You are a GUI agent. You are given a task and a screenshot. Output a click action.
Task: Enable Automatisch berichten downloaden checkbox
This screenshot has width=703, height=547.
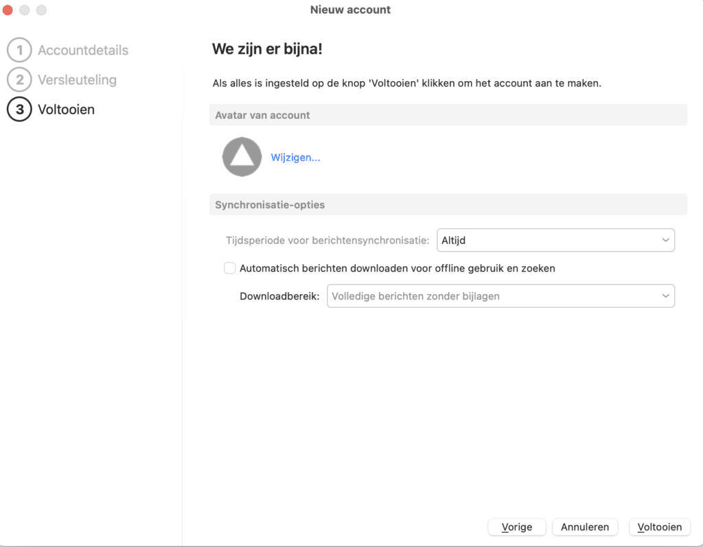(x=230, y=268)
